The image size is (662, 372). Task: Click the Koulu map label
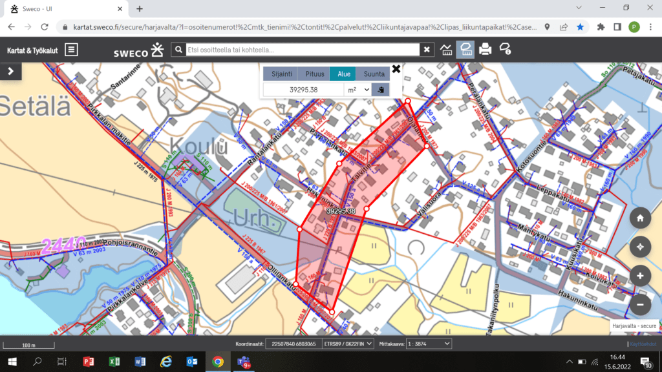(199, 147)
